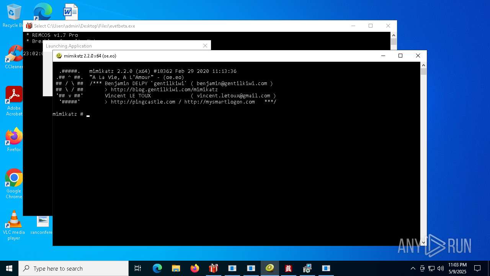Click the taskbar search box
The height and width of the screenshot is (276, 490).
[x=73, y=268]
